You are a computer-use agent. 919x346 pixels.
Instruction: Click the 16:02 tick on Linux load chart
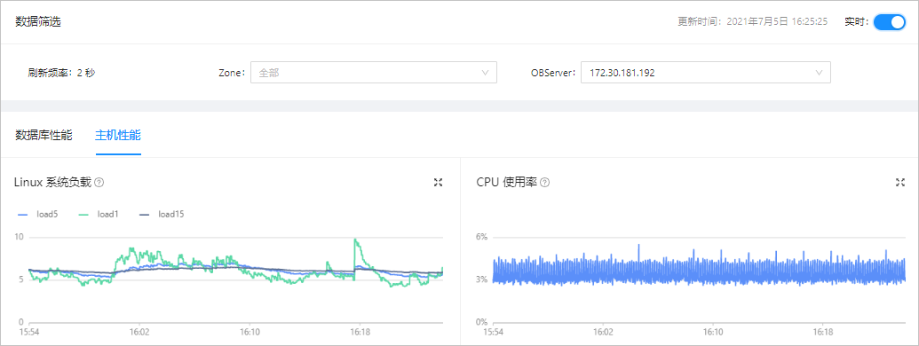(x=139, y=332)
